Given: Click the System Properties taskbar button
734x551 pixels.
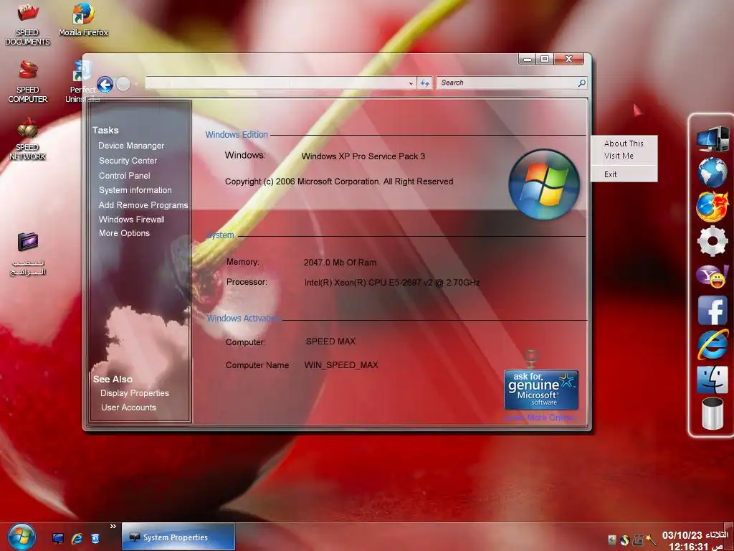Looking at the screenshot, I should pos(178,537).
